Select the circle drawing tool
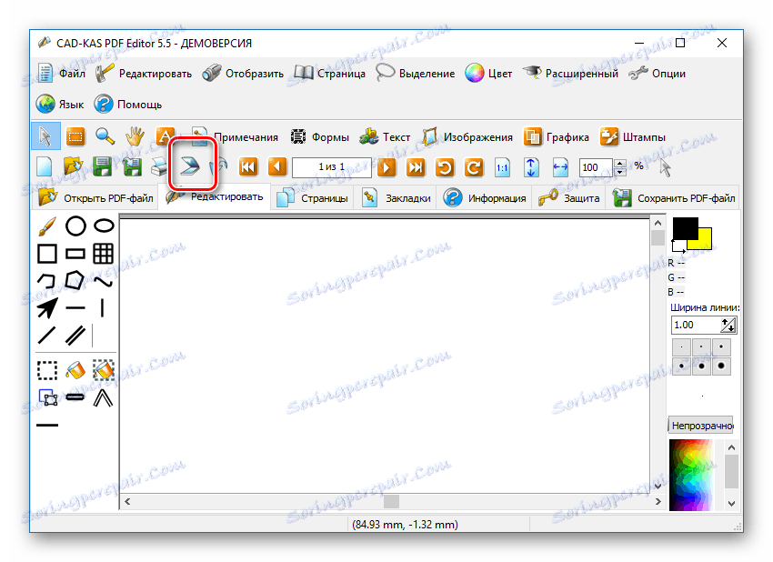 75,226
